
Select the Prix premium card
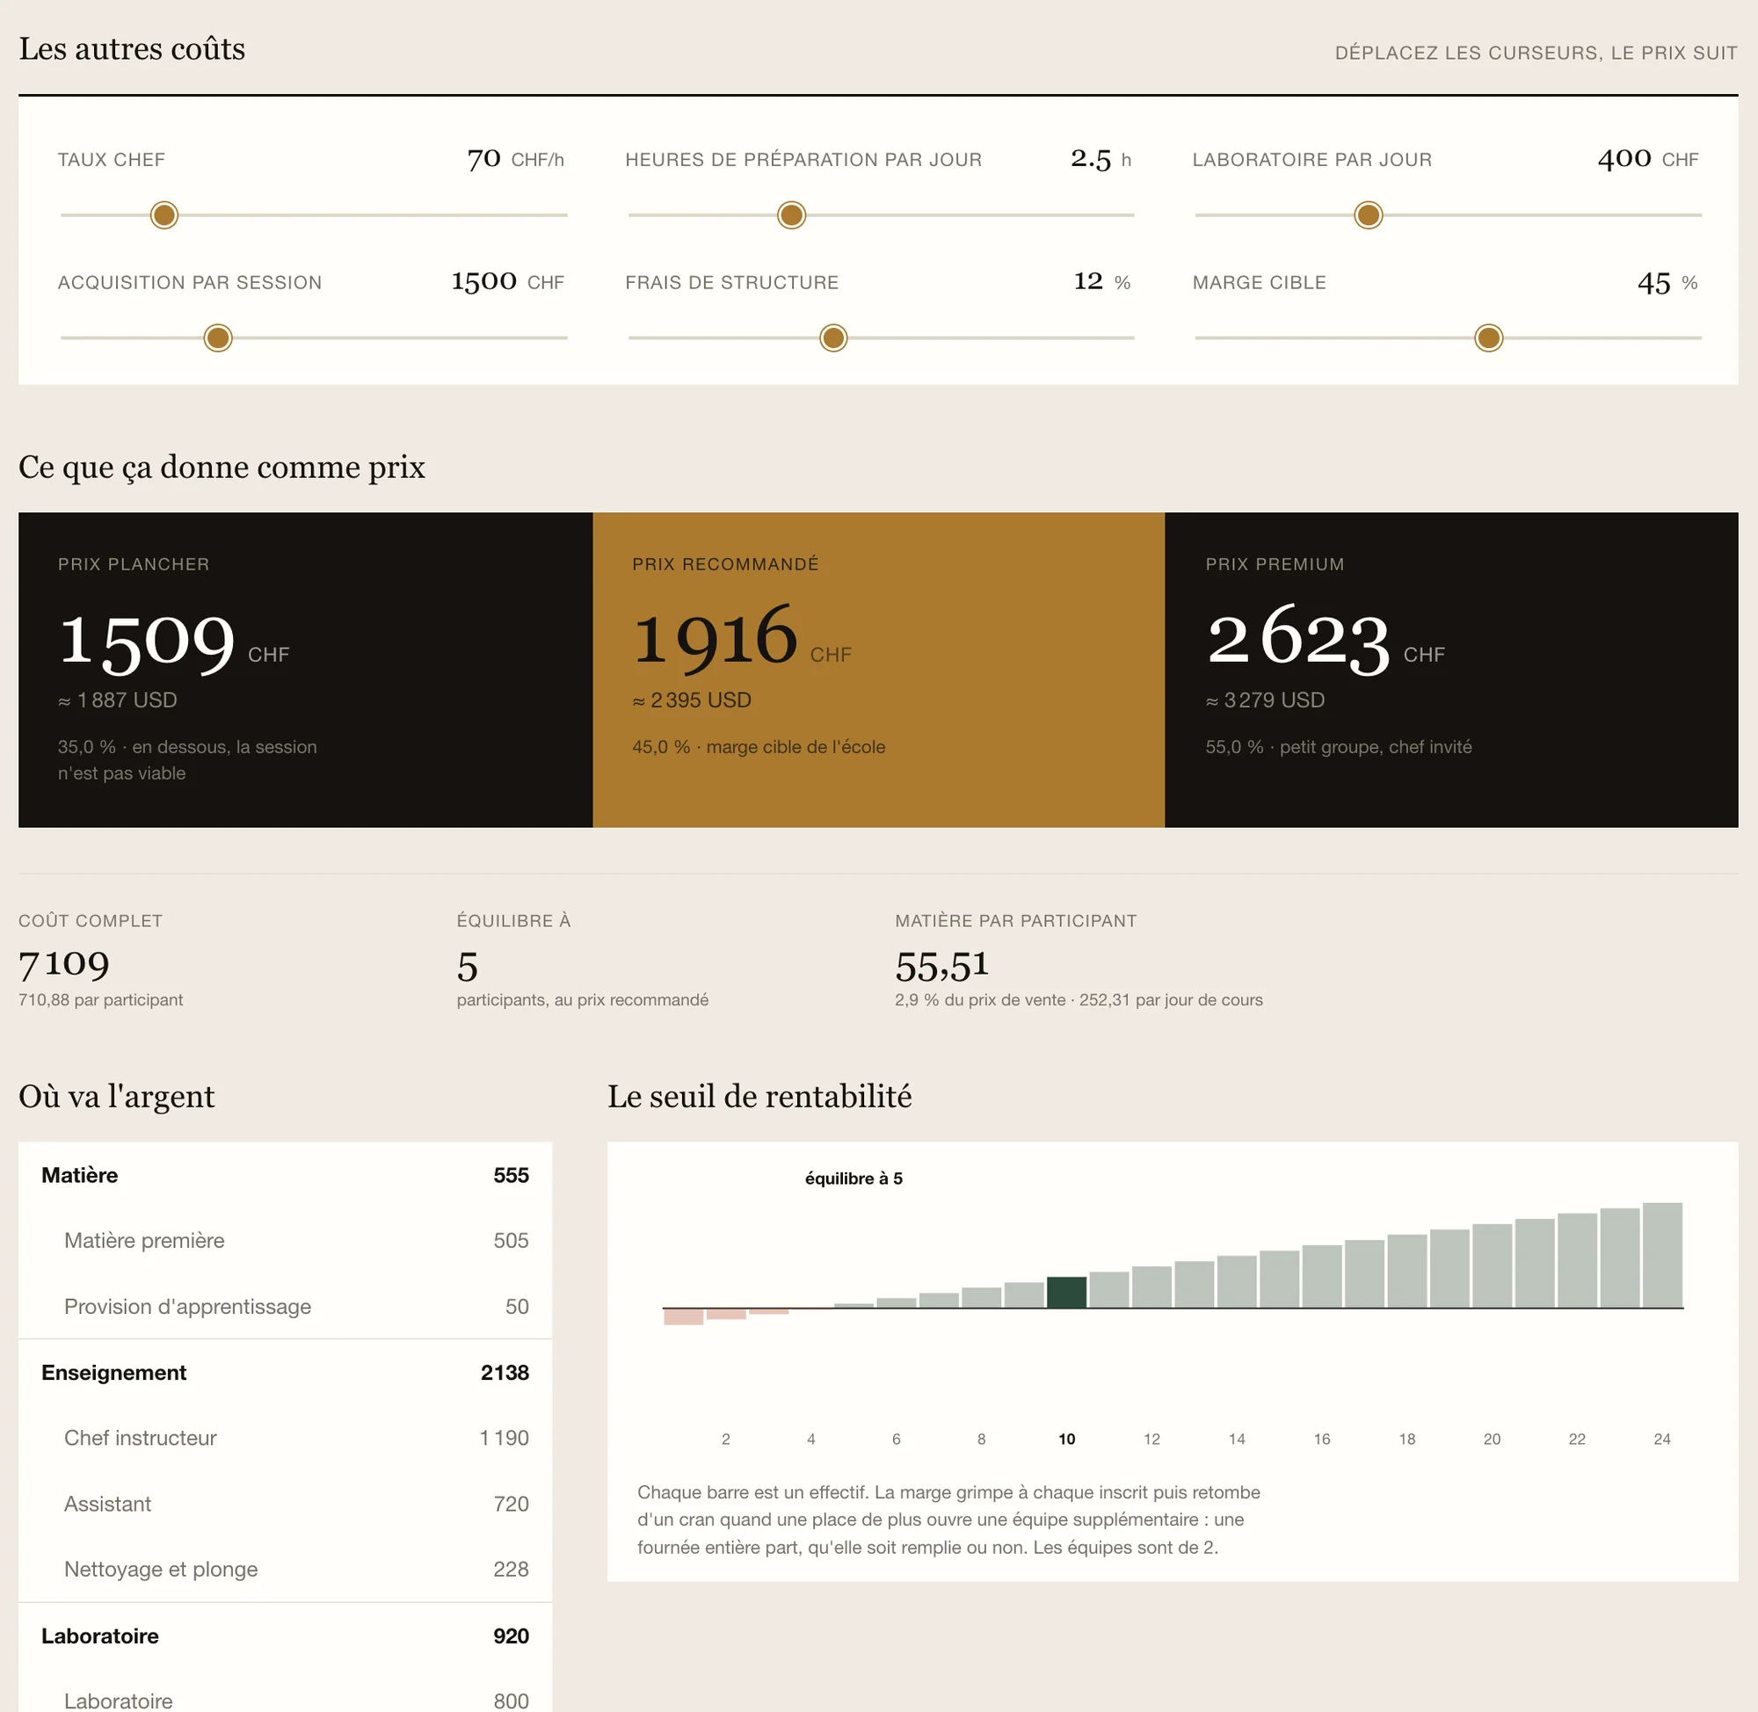pyautogui.click(x=1451, y=670)
